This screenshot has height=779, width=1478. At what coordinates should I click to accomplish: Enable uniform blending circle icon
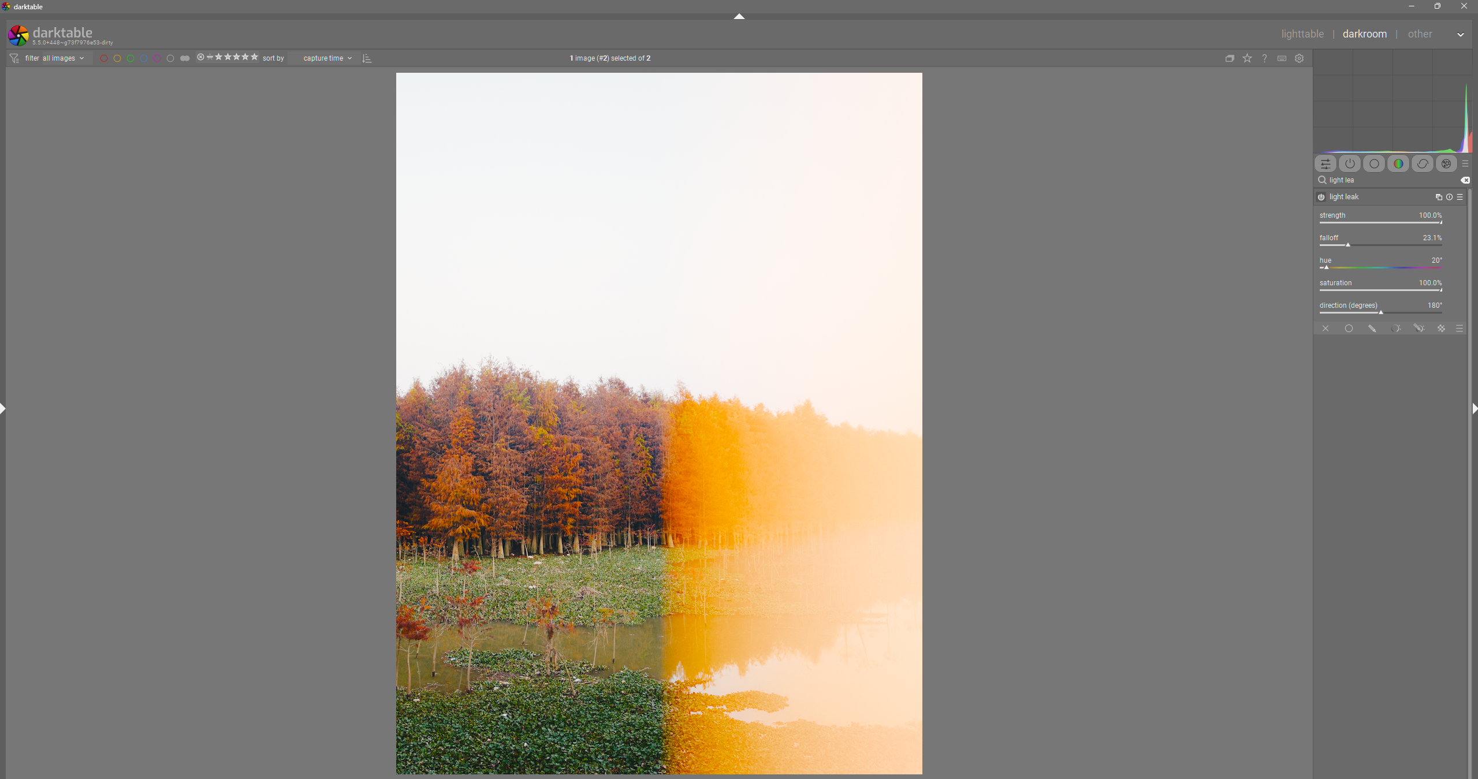(1349, 329)
